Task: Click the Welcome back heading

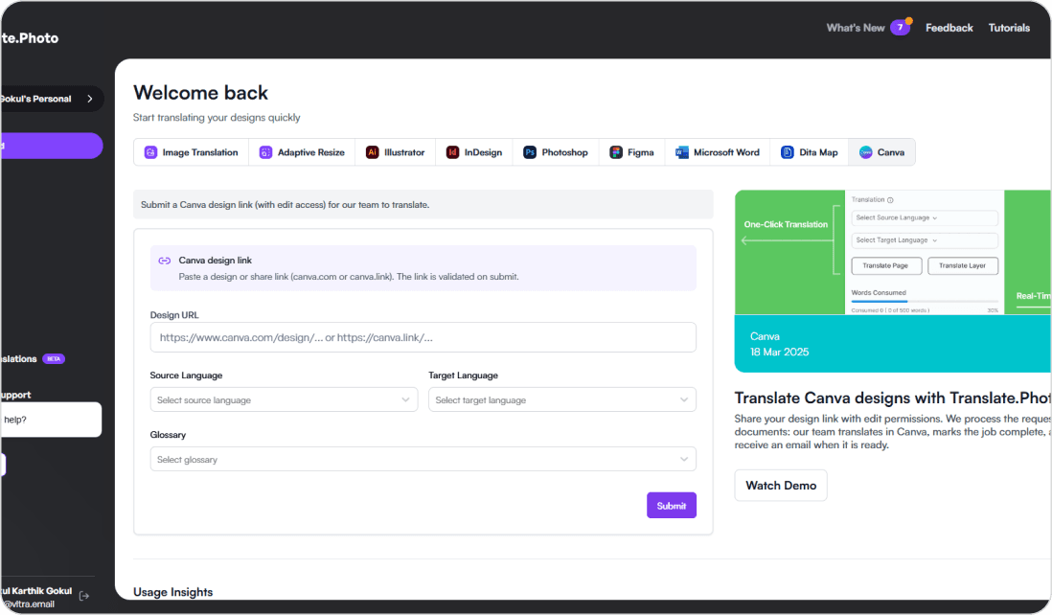Action: [x=200, y=93]
